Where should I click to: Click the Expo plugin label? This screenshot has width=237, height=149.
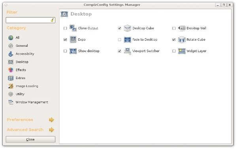pos(82,40)
